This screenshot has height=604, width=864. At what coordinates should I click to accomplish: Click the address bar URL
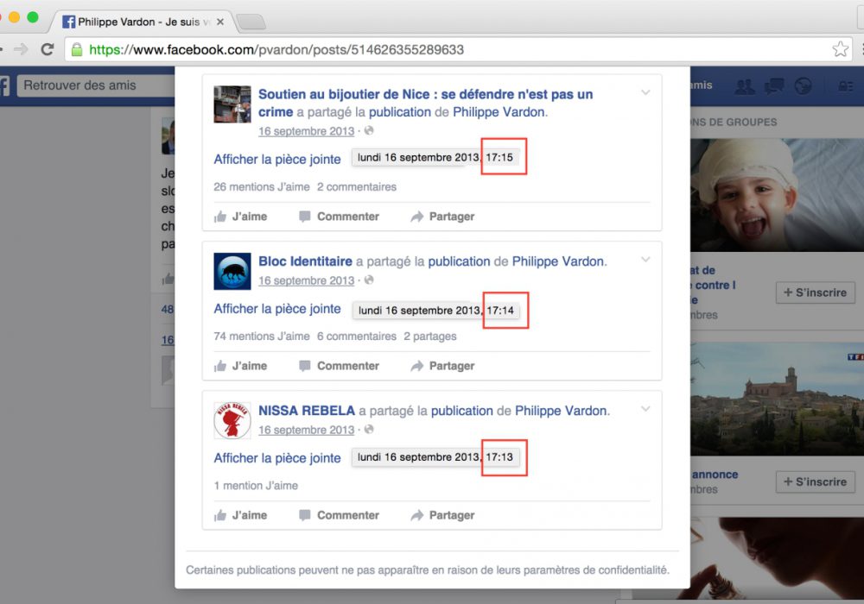[276, 49]
